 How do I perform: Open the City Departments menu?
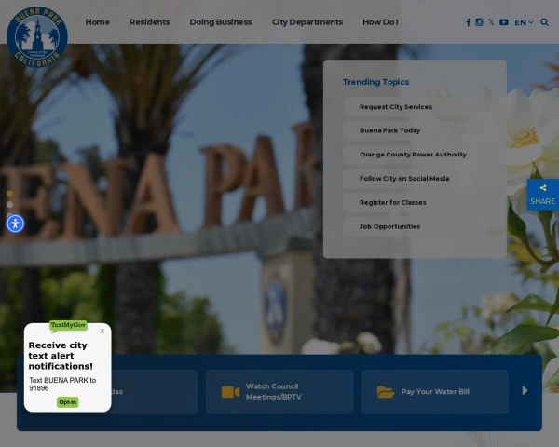point(307,22)
